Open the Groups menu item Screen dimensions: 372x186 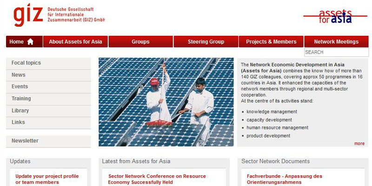tap(140, 42)
